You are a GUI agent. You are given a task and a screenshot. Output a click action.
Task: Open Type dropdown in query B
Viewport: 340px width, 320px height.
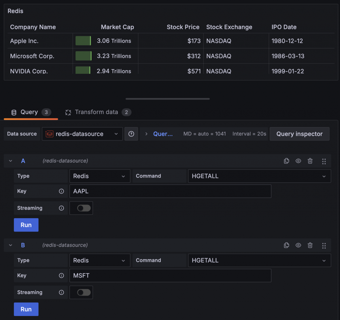100,260
